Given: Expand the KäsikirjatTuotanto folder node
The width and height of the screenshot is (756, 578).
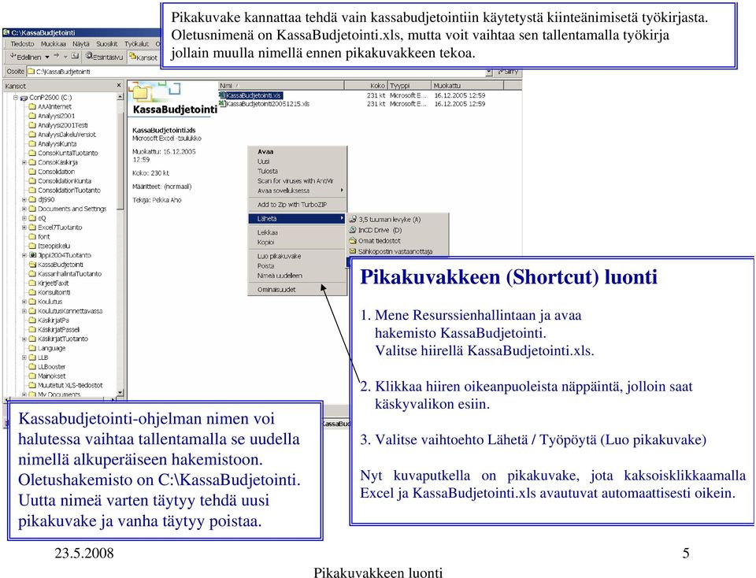Looking at the screenshot, I should click(x=24, y=339).
